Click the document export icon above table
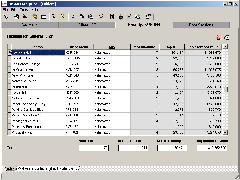The width and height of the screenshot is (240, 180). [x=227, y=37]
